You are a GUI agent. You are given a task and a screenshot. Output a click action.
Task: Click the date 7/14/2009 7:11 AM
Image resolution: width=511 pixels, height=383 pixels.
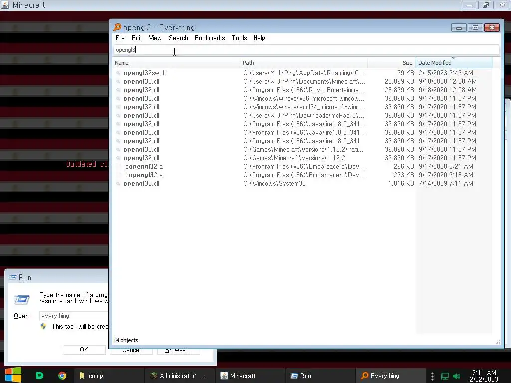tap(446, 183)
